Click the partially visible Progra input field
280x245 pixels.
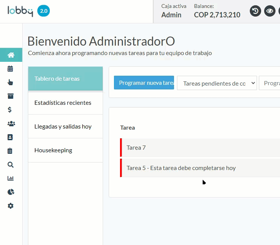pyautogui.click(x=269, y=83)
